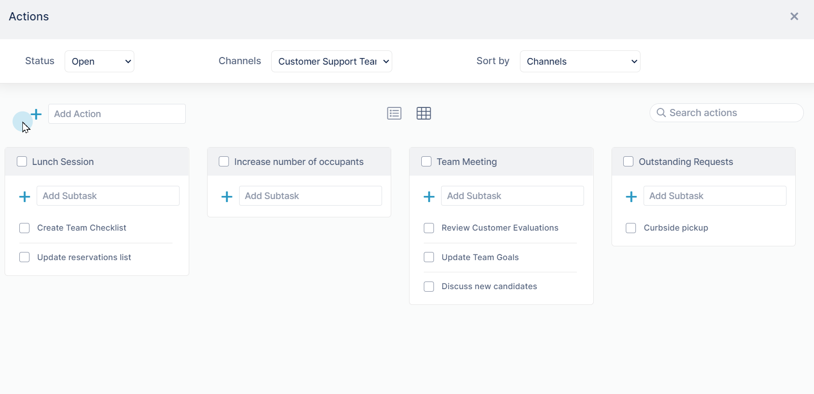Switch to list view layout icon
814x394 pixels.
click(394, 113)
